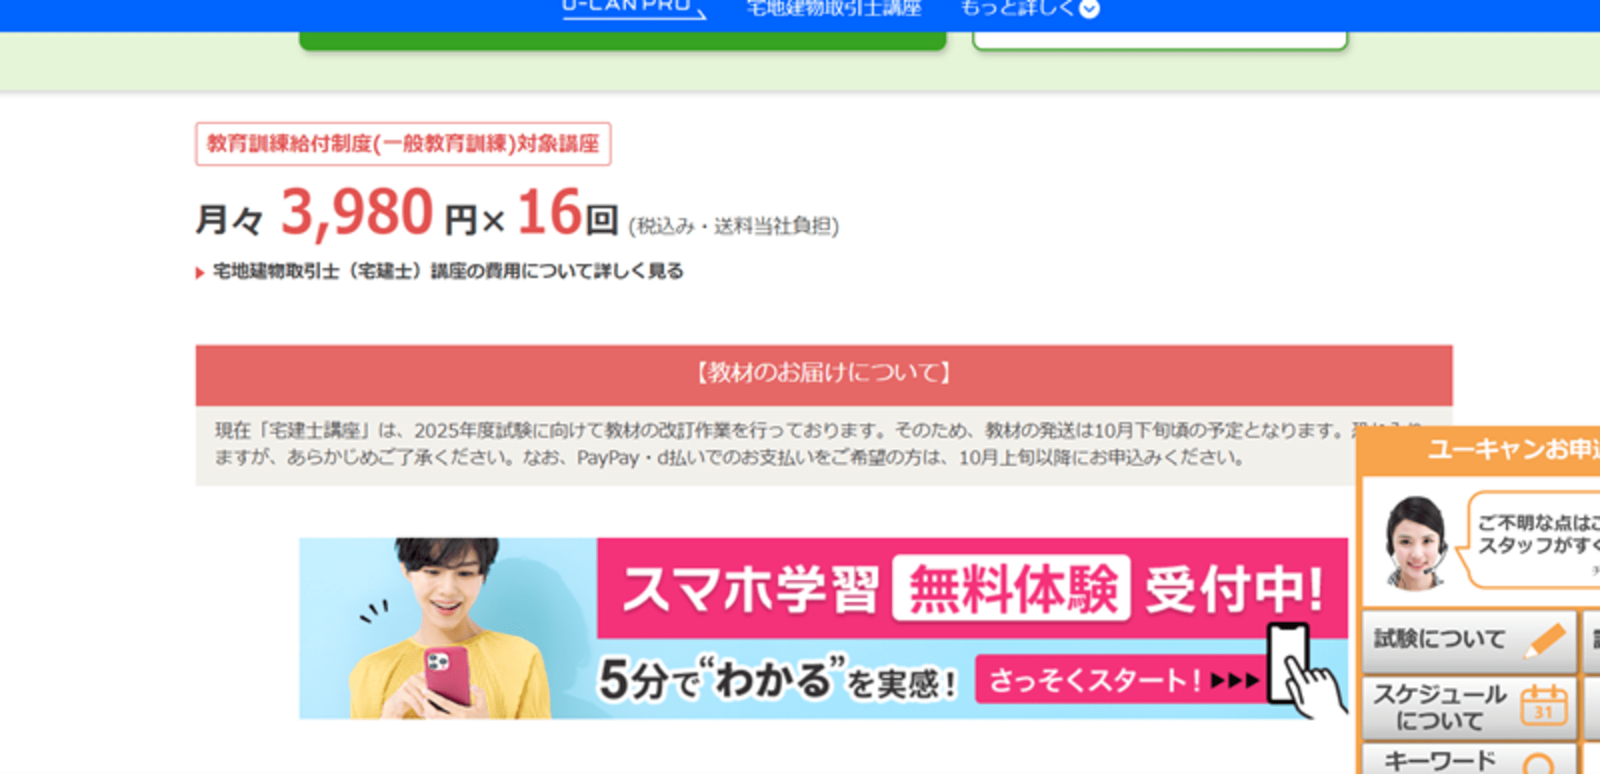1600x774 pixels.
Task: Click the 教育訓練給付制度 対象講座 badge
Action: pyautogui.click(x=403, y=144)
